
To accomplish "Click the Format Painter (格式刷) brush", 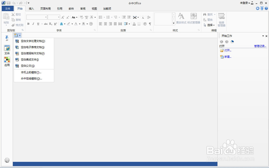I will point(13,25).
